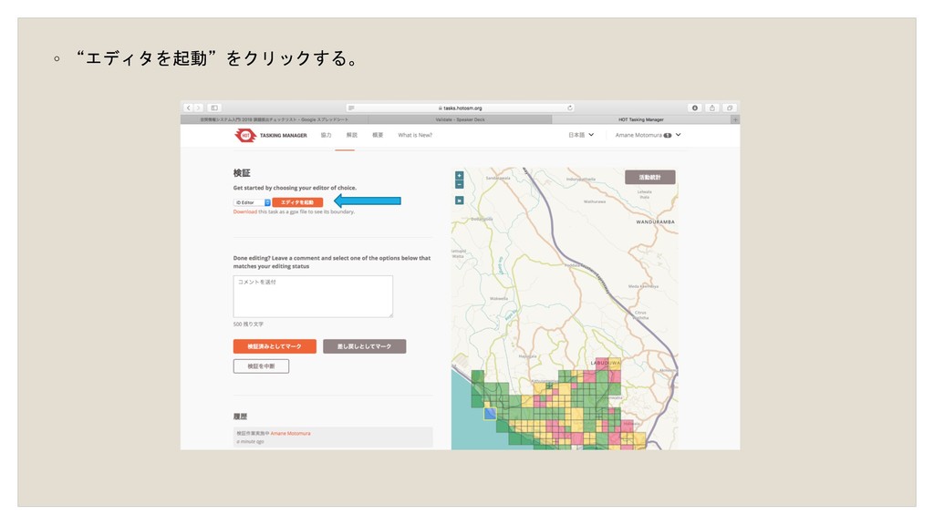Screen dimensions: 934x525
Task: Click the Amane Motomura link in history
Action: [x=290, y=433]
